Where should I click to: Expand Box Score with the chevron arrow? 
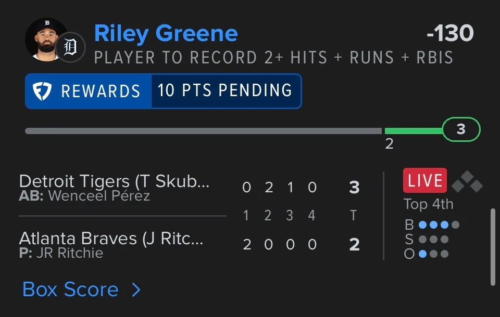(x=136, y=289)
